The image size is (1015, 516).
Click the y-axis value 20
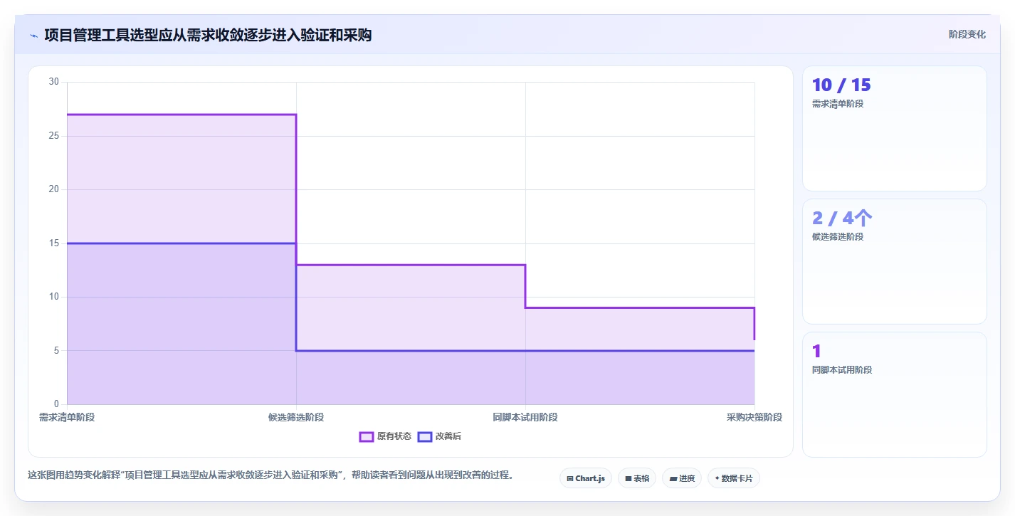[54, 189]
